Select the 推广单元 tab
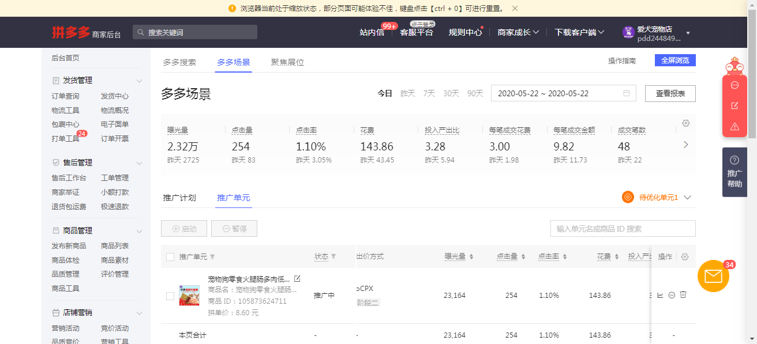 (234, 198)
